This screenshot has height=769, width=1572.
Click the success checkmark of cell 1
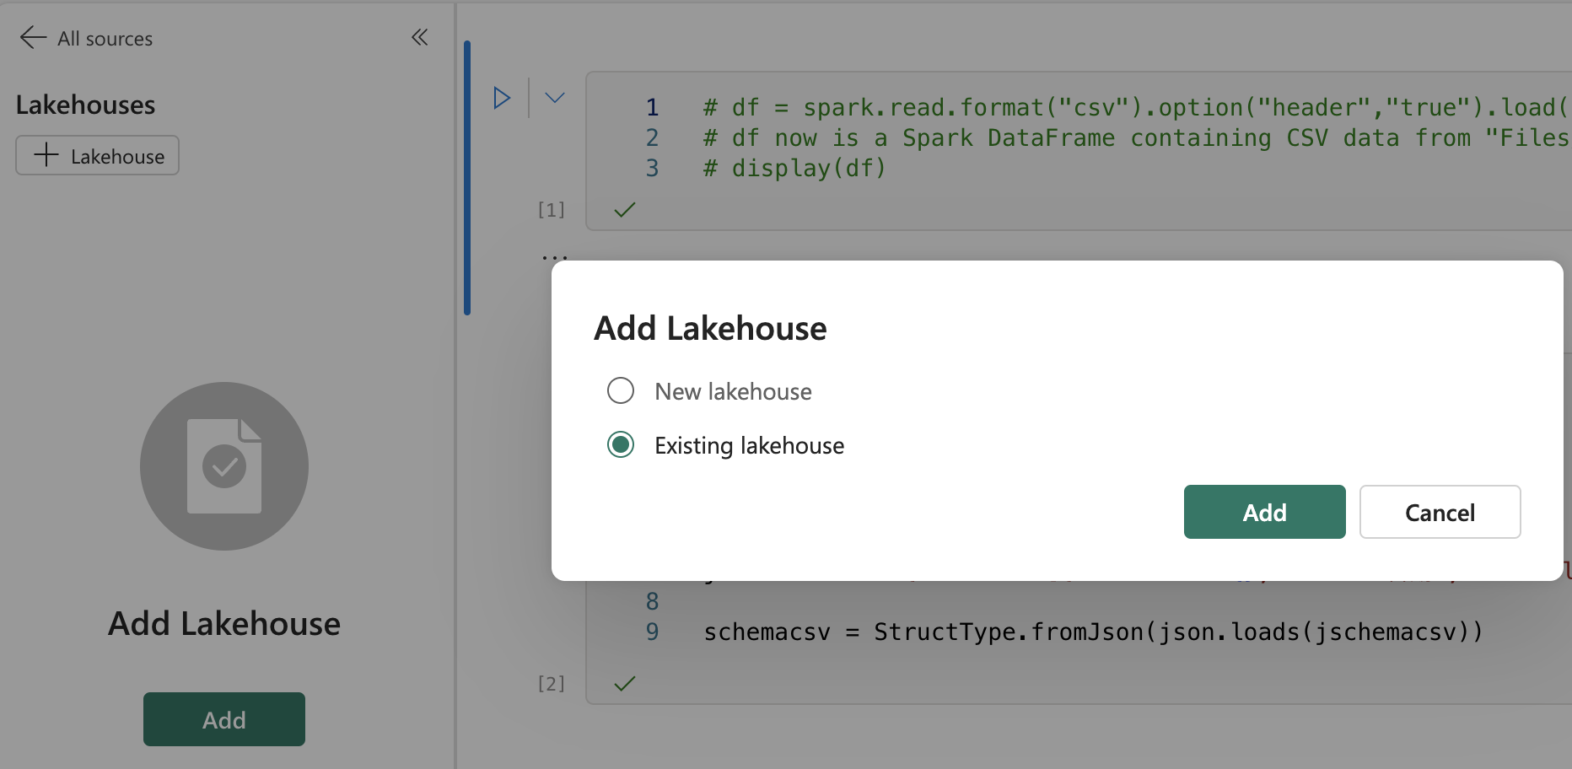[x=625, y=209]
